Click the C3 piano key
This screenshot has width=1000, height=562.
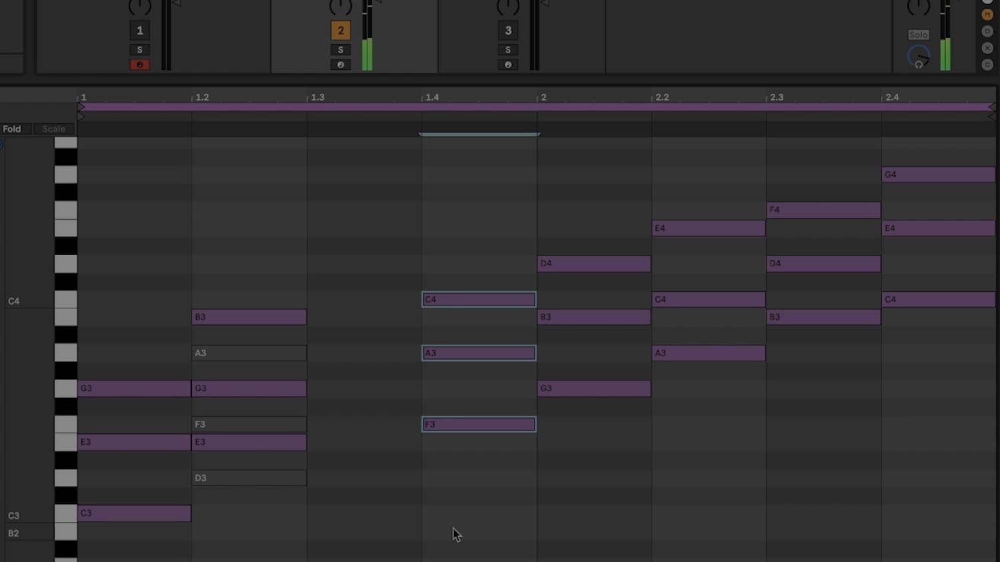(x=65, y=513)
